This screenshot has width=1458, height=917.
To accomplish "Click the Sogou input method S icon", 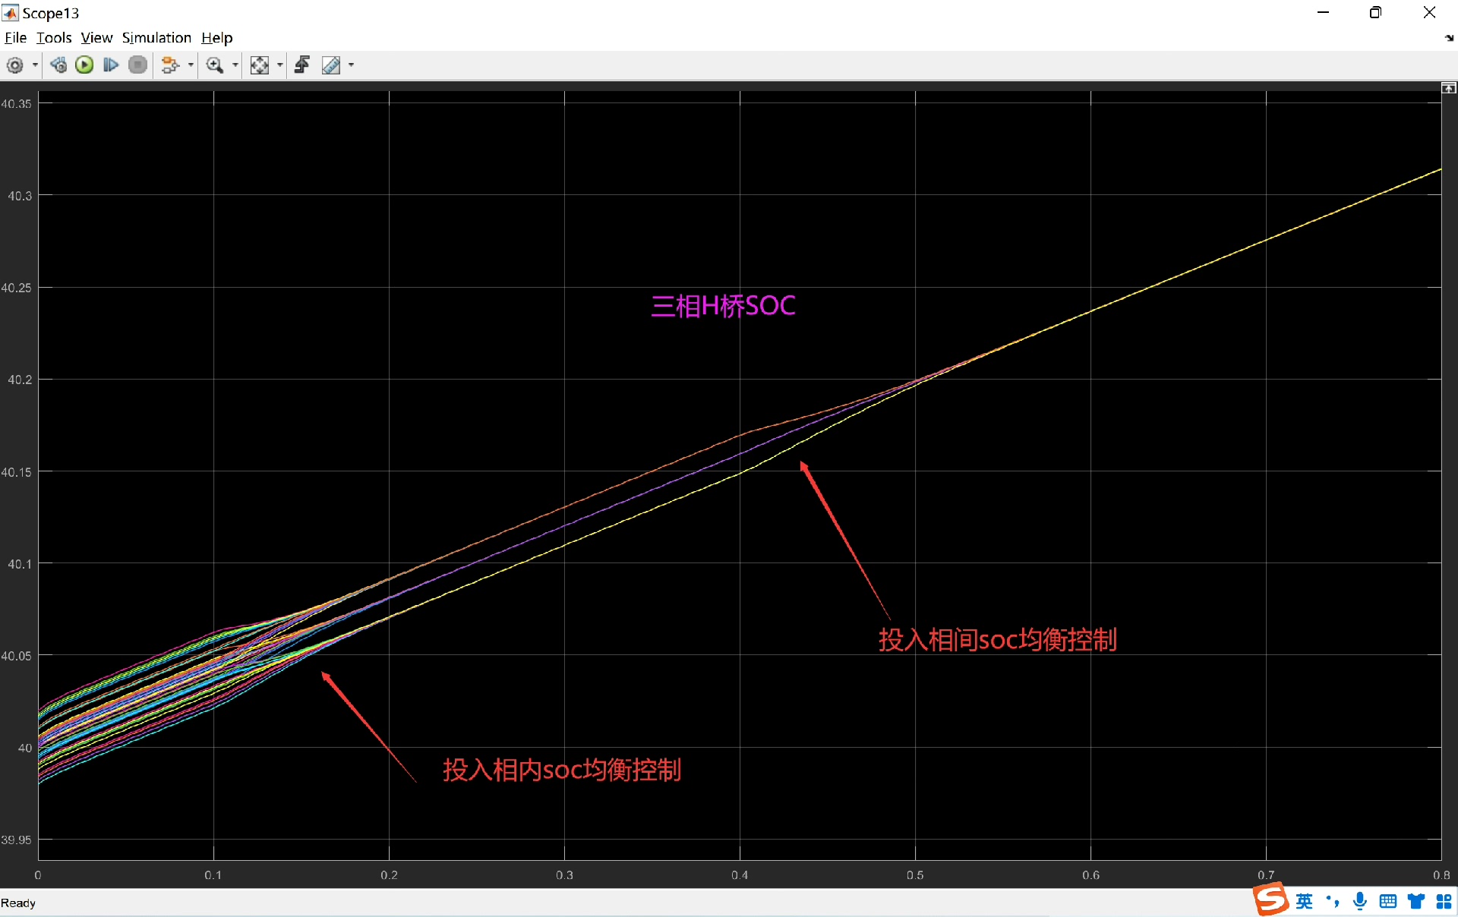I will 1270,900.
